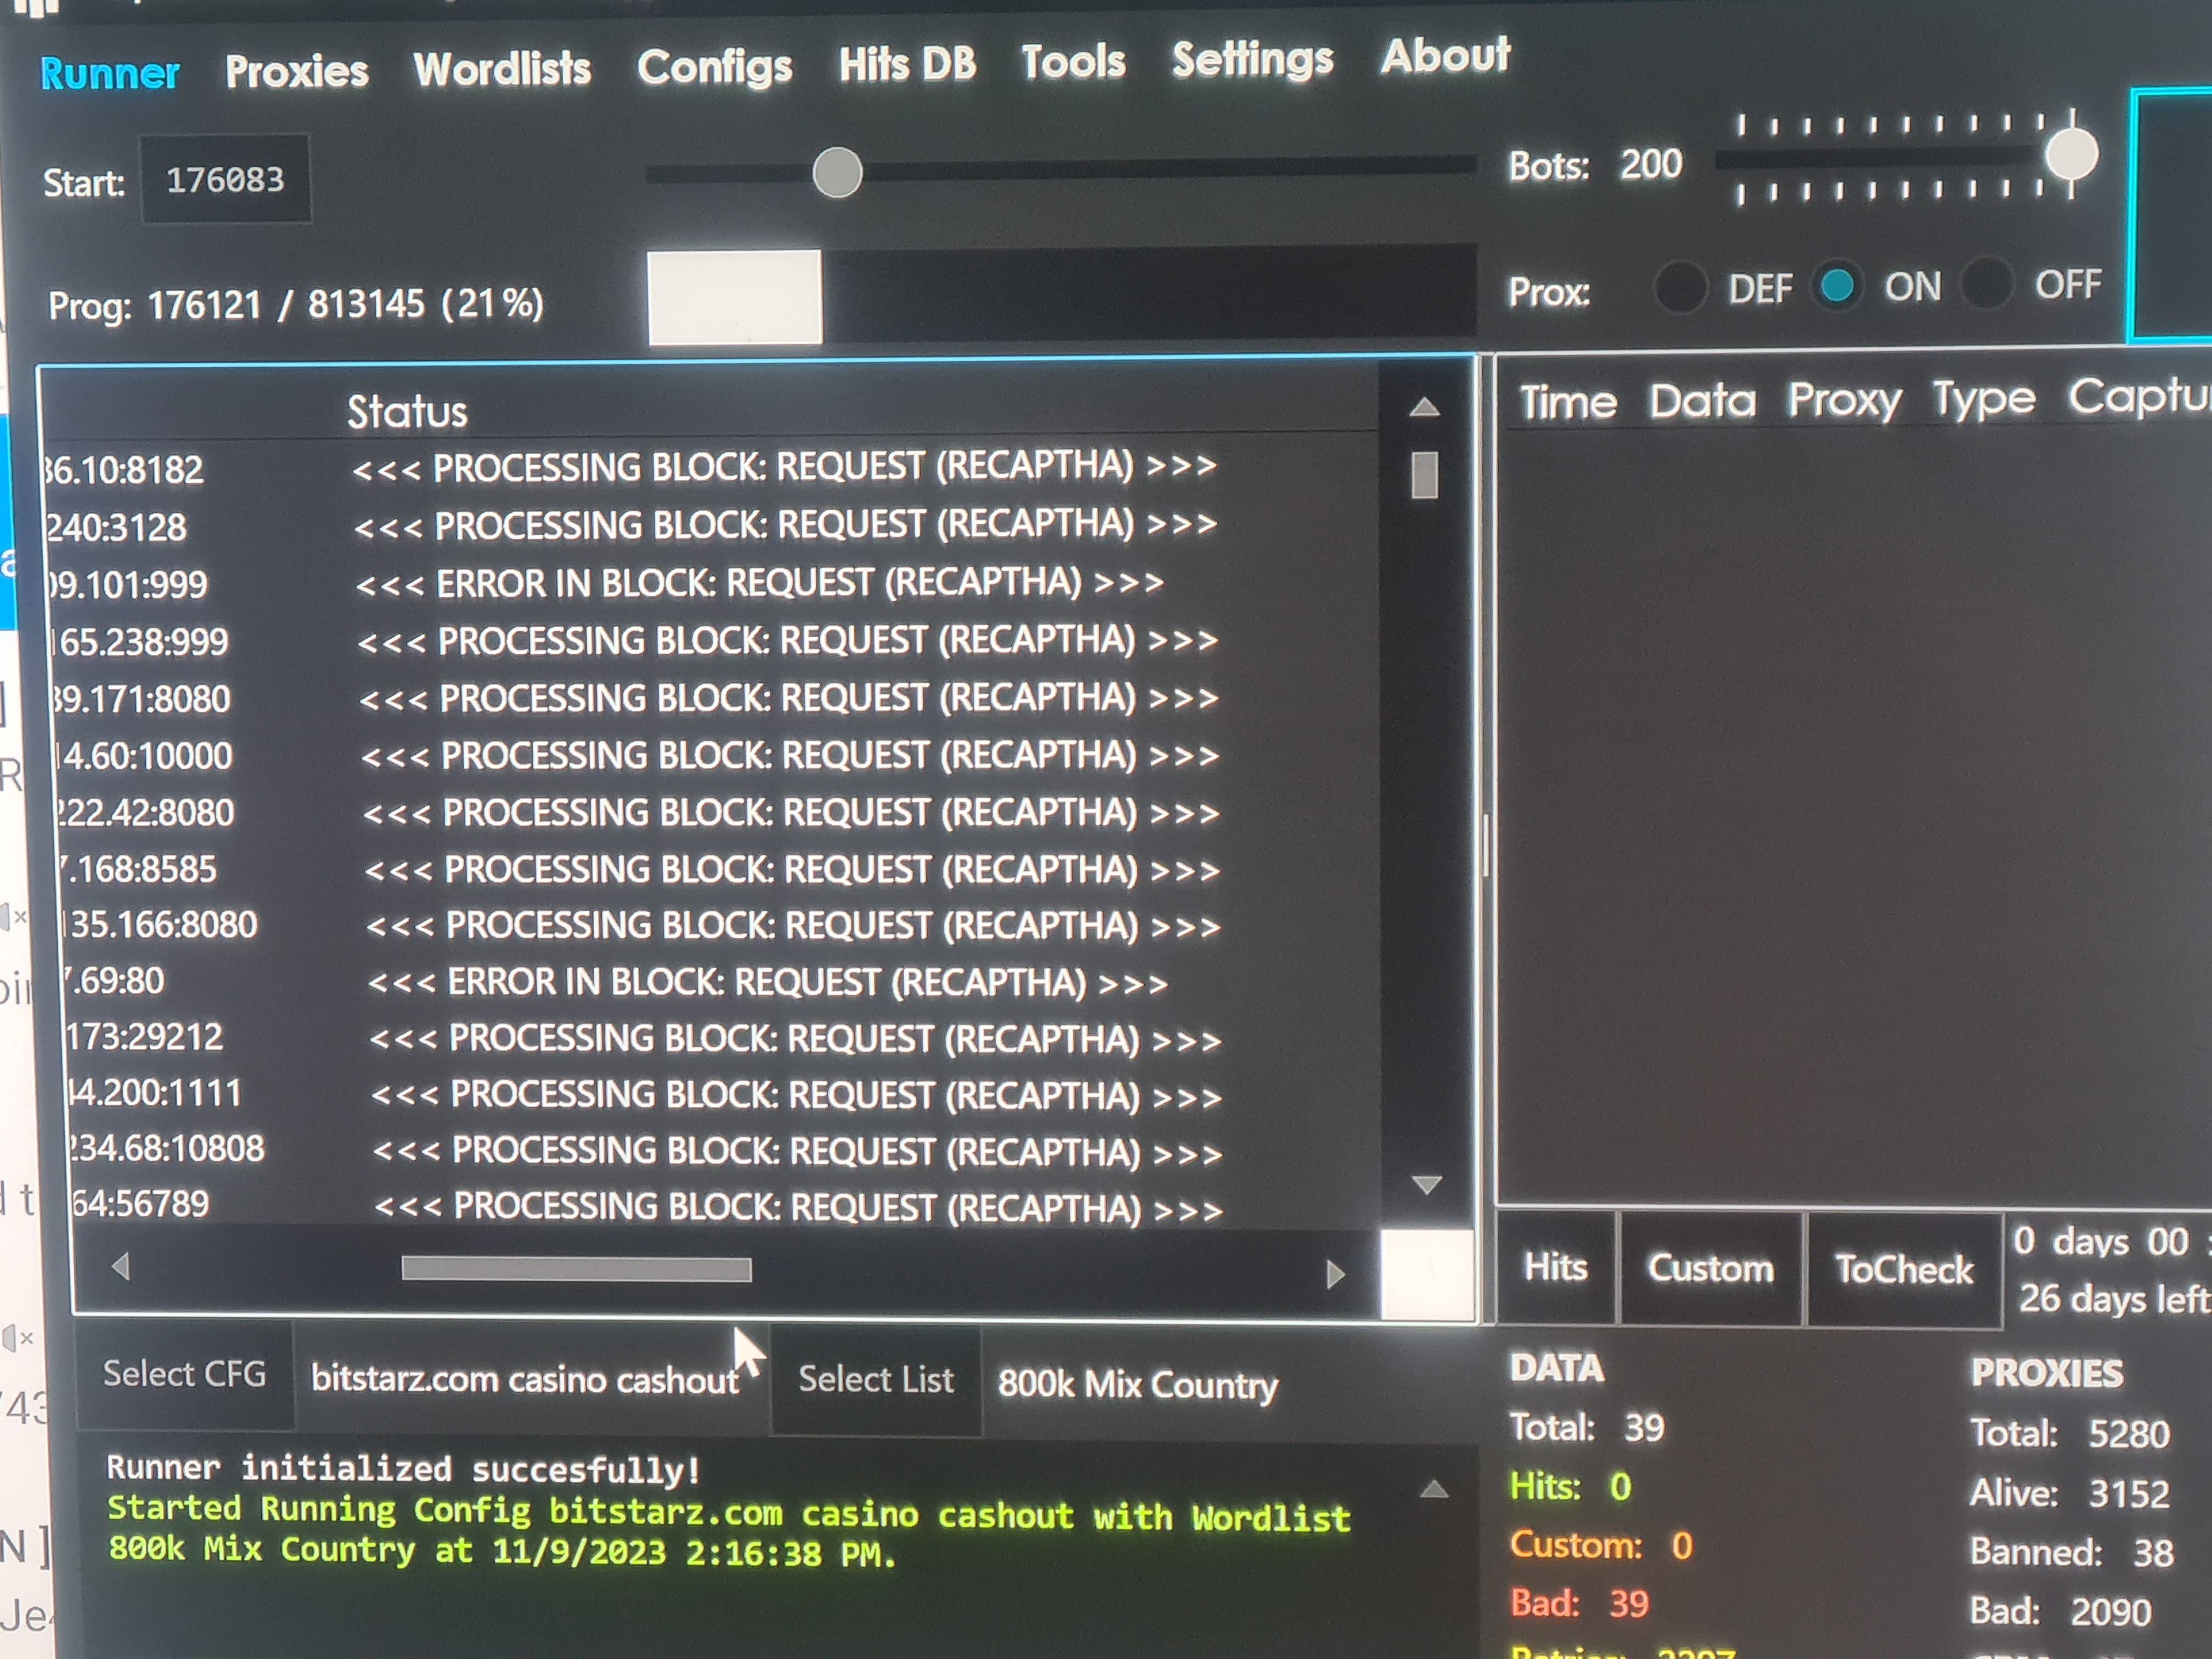This screenshot has height=1659, width=2212.
Task: Click horizontal scrollbar thumb in status list
Action: point(576,1269)
